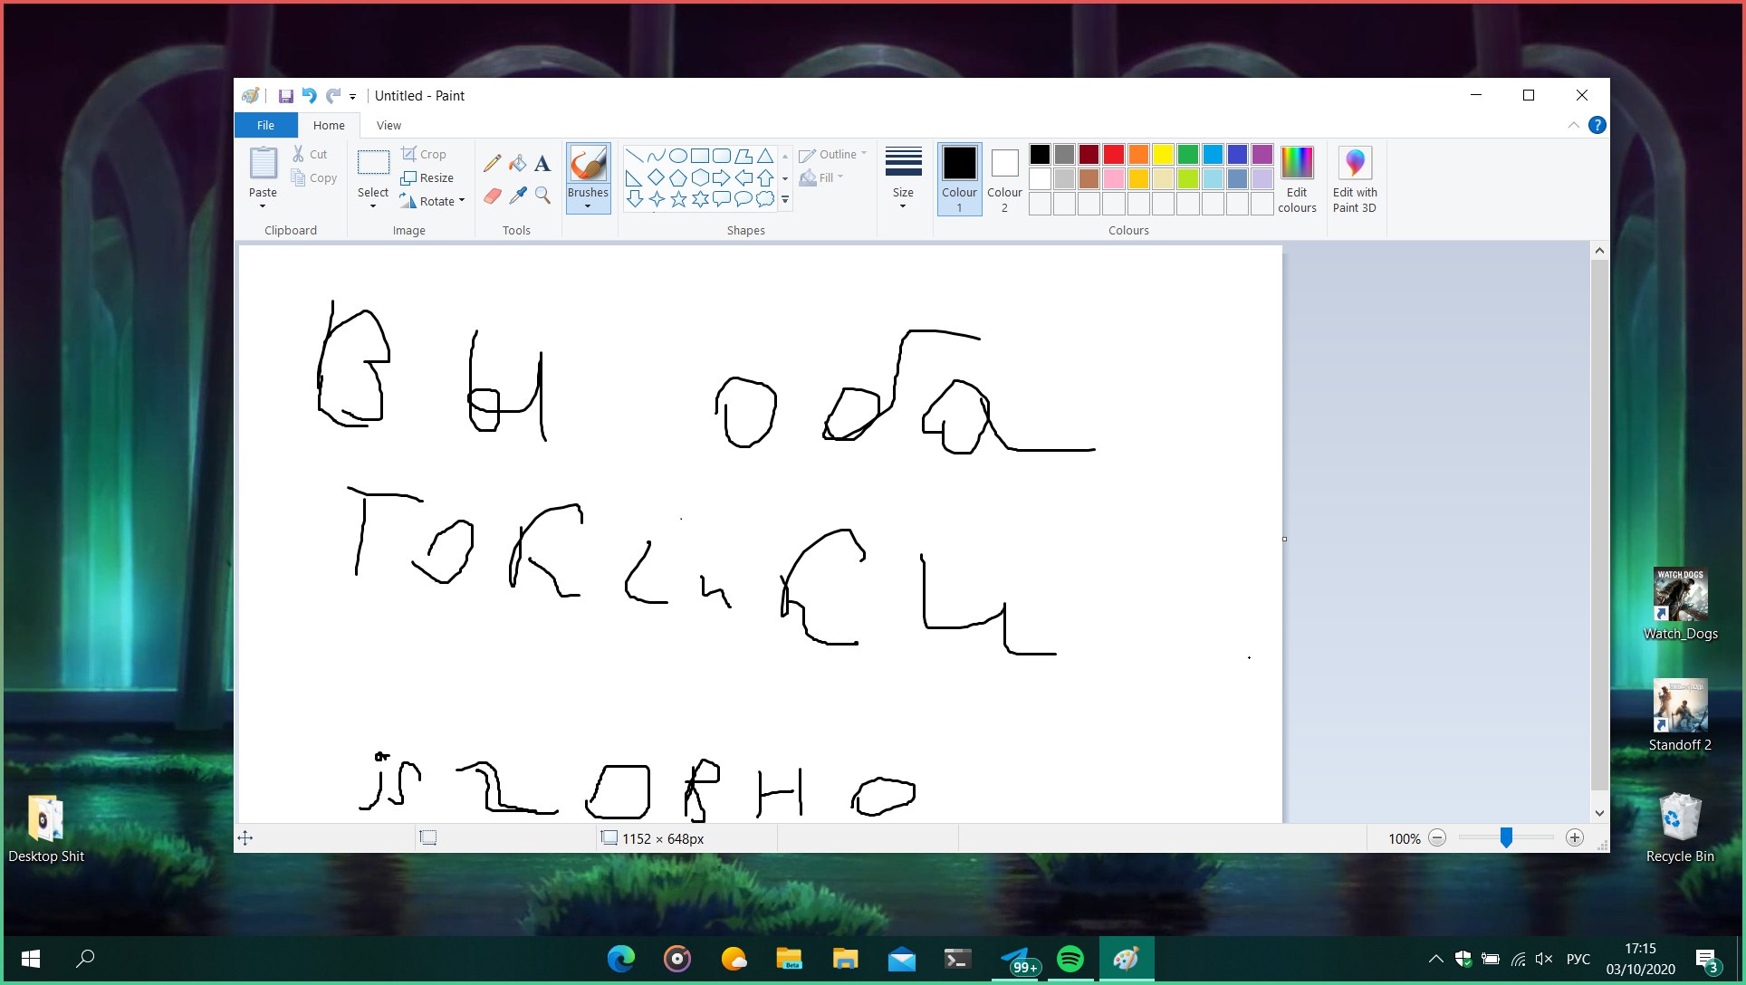Viewport: 1746px width, 985px height.
Task: Open the shape Fill dropdown
Action: point(822,178)
